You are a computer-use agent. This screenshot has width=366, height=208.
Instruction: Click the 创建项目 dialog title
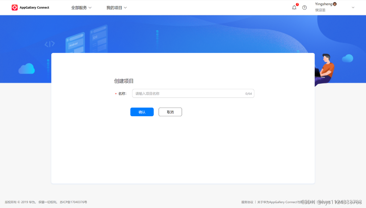(123, 81)
